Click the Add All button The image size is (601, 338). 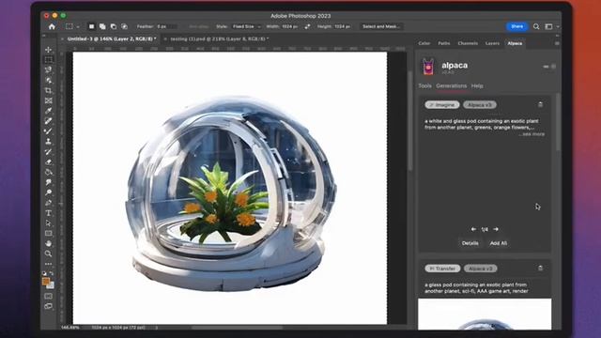(x=499, y=243)
